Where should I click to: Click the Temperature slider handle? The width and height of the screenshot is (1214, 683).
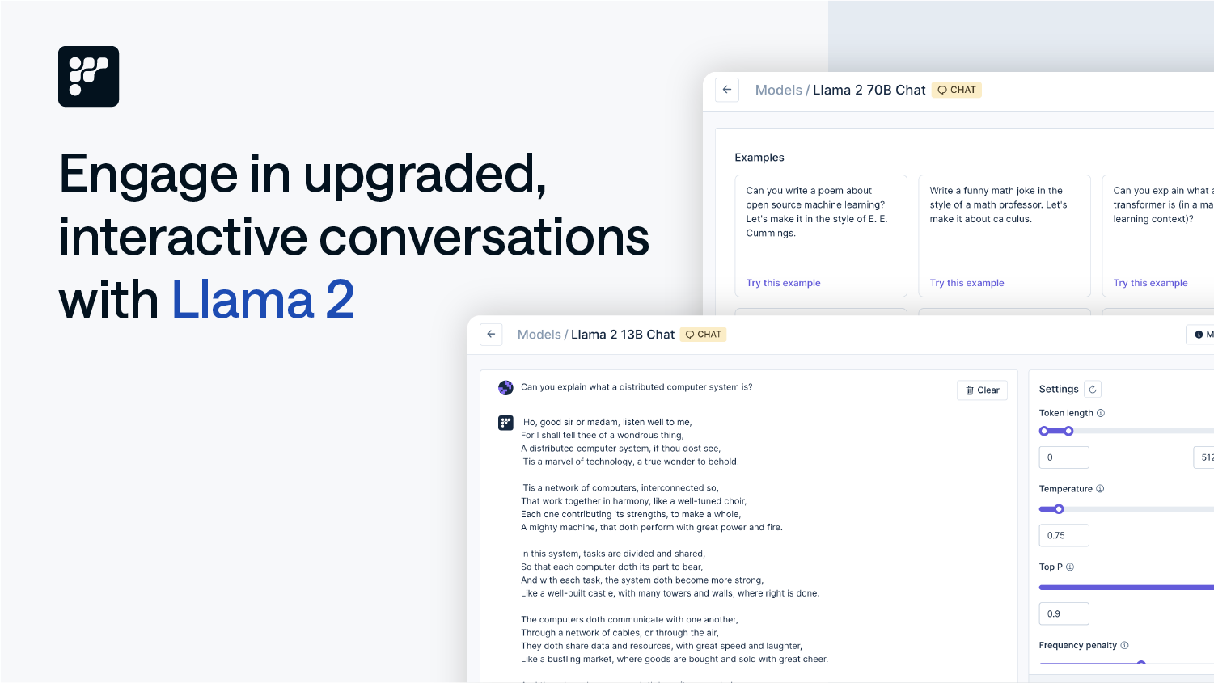click(1059, 509)
